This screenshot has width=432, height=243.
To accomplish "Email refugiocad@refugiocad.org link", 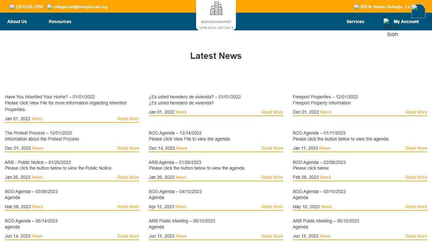I will click(80, 7).
